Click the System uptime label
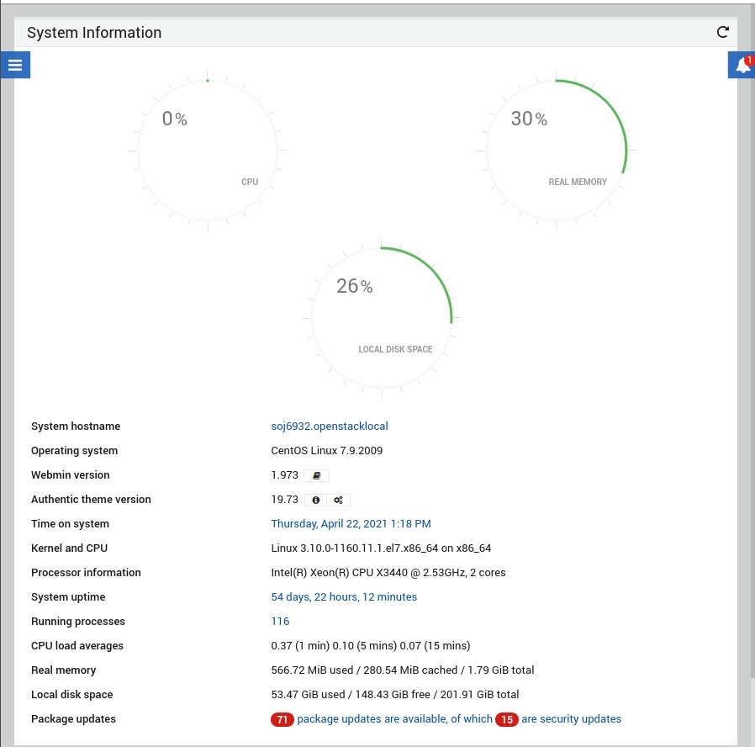 pos(68,596)
